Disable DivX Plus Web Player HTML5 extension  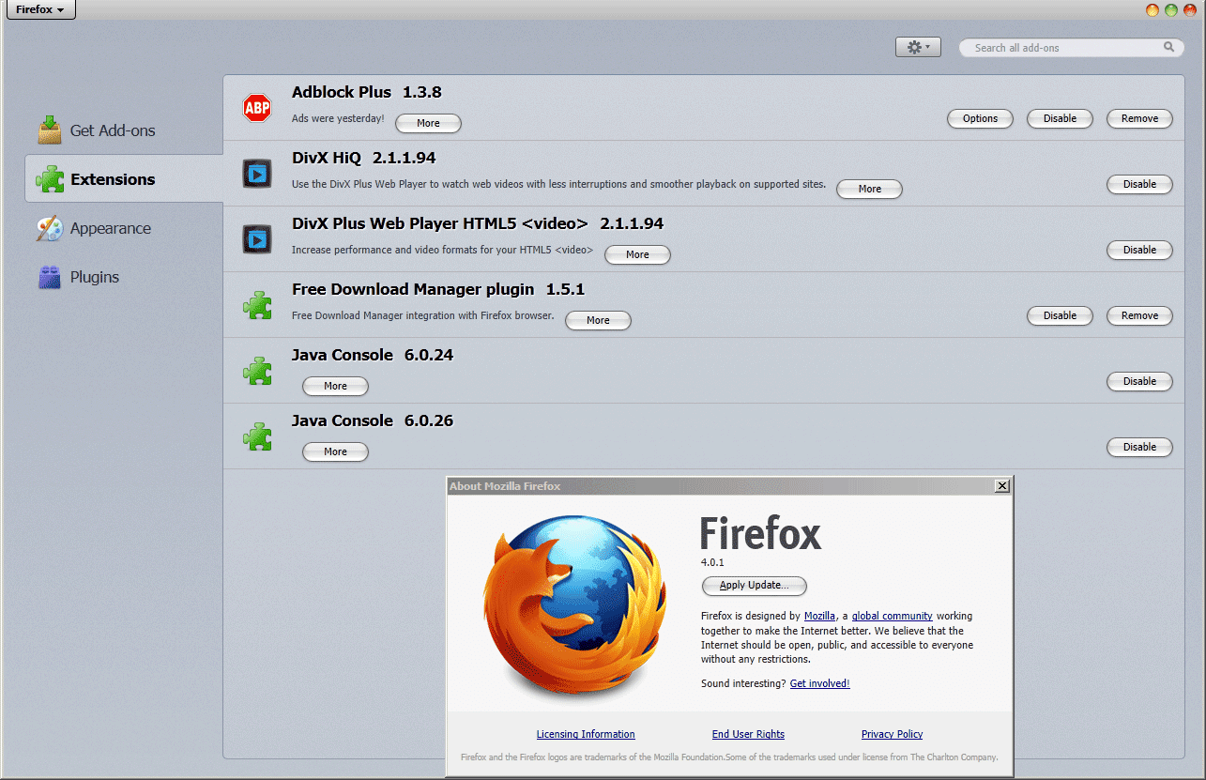click(1139, 250)
